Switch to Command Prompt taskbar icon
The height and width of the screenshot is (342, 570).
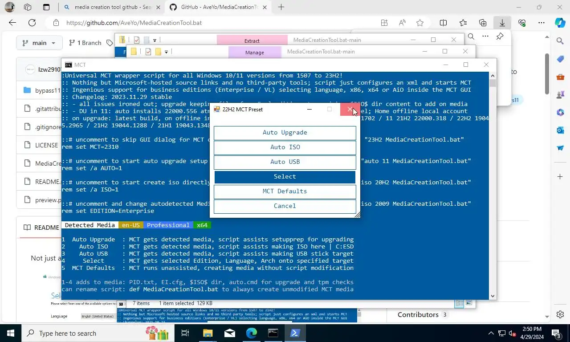pos(273,333)
